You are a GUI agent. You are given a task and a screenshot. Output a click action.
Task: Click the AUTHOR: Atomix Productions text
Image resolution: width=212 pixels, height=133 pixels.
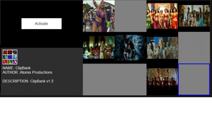click(x=27, y=72)
